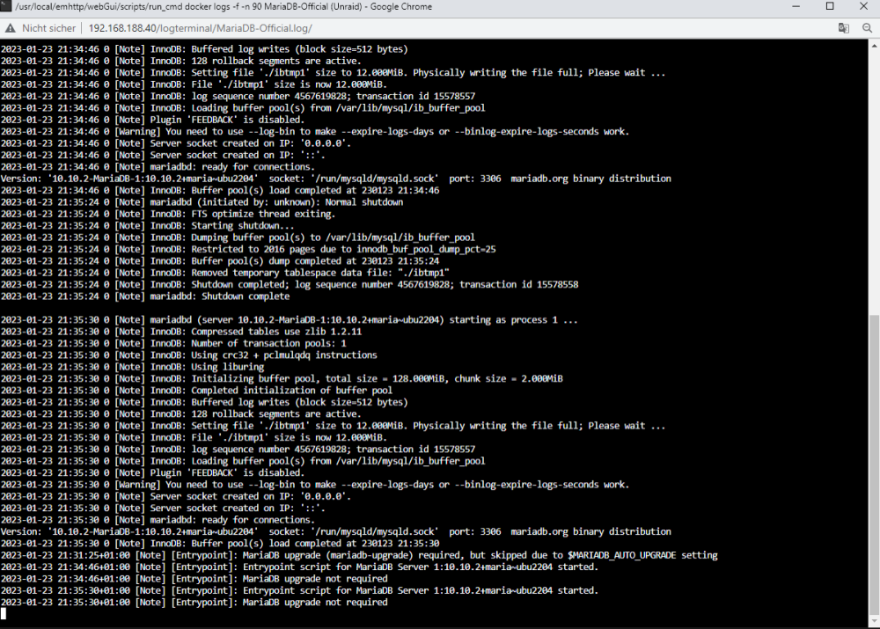The height and width of the screenshot is (629, 880).
Task: Click 'Removed temporary tablespace data file' line
Action: [x=225, y=273]
